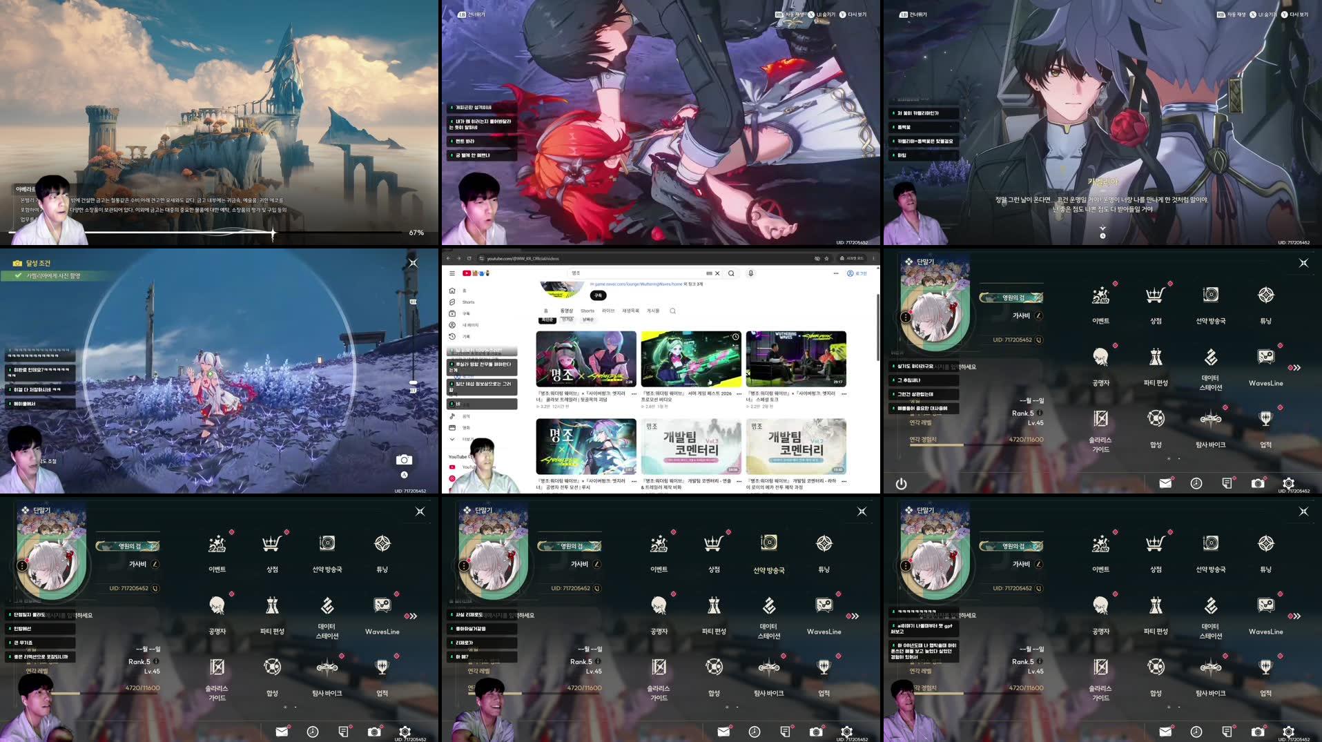Switch to the channel 홈 tab
Viewport: 1322px width, 742px height.
(545, 311)
